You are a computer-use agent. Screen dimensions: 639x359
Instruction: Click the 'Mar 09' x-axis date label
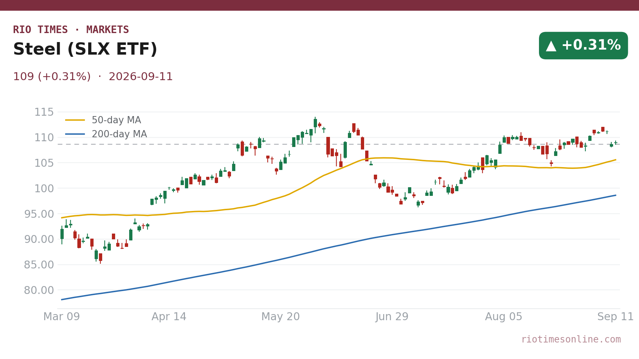[x=62, y=317]
